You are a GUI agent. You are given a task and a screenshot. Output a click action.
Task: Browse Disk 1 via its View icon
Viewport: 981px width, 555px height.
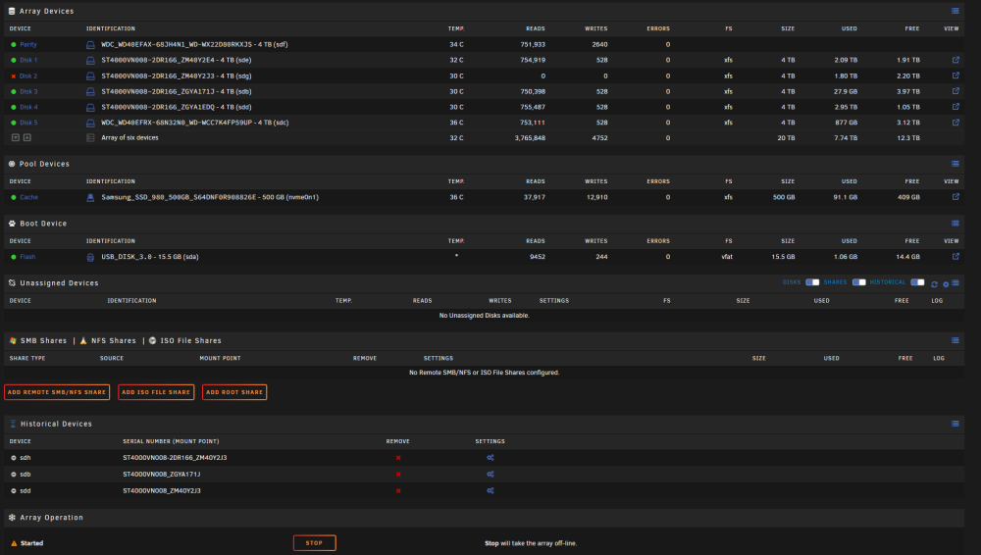955,60
